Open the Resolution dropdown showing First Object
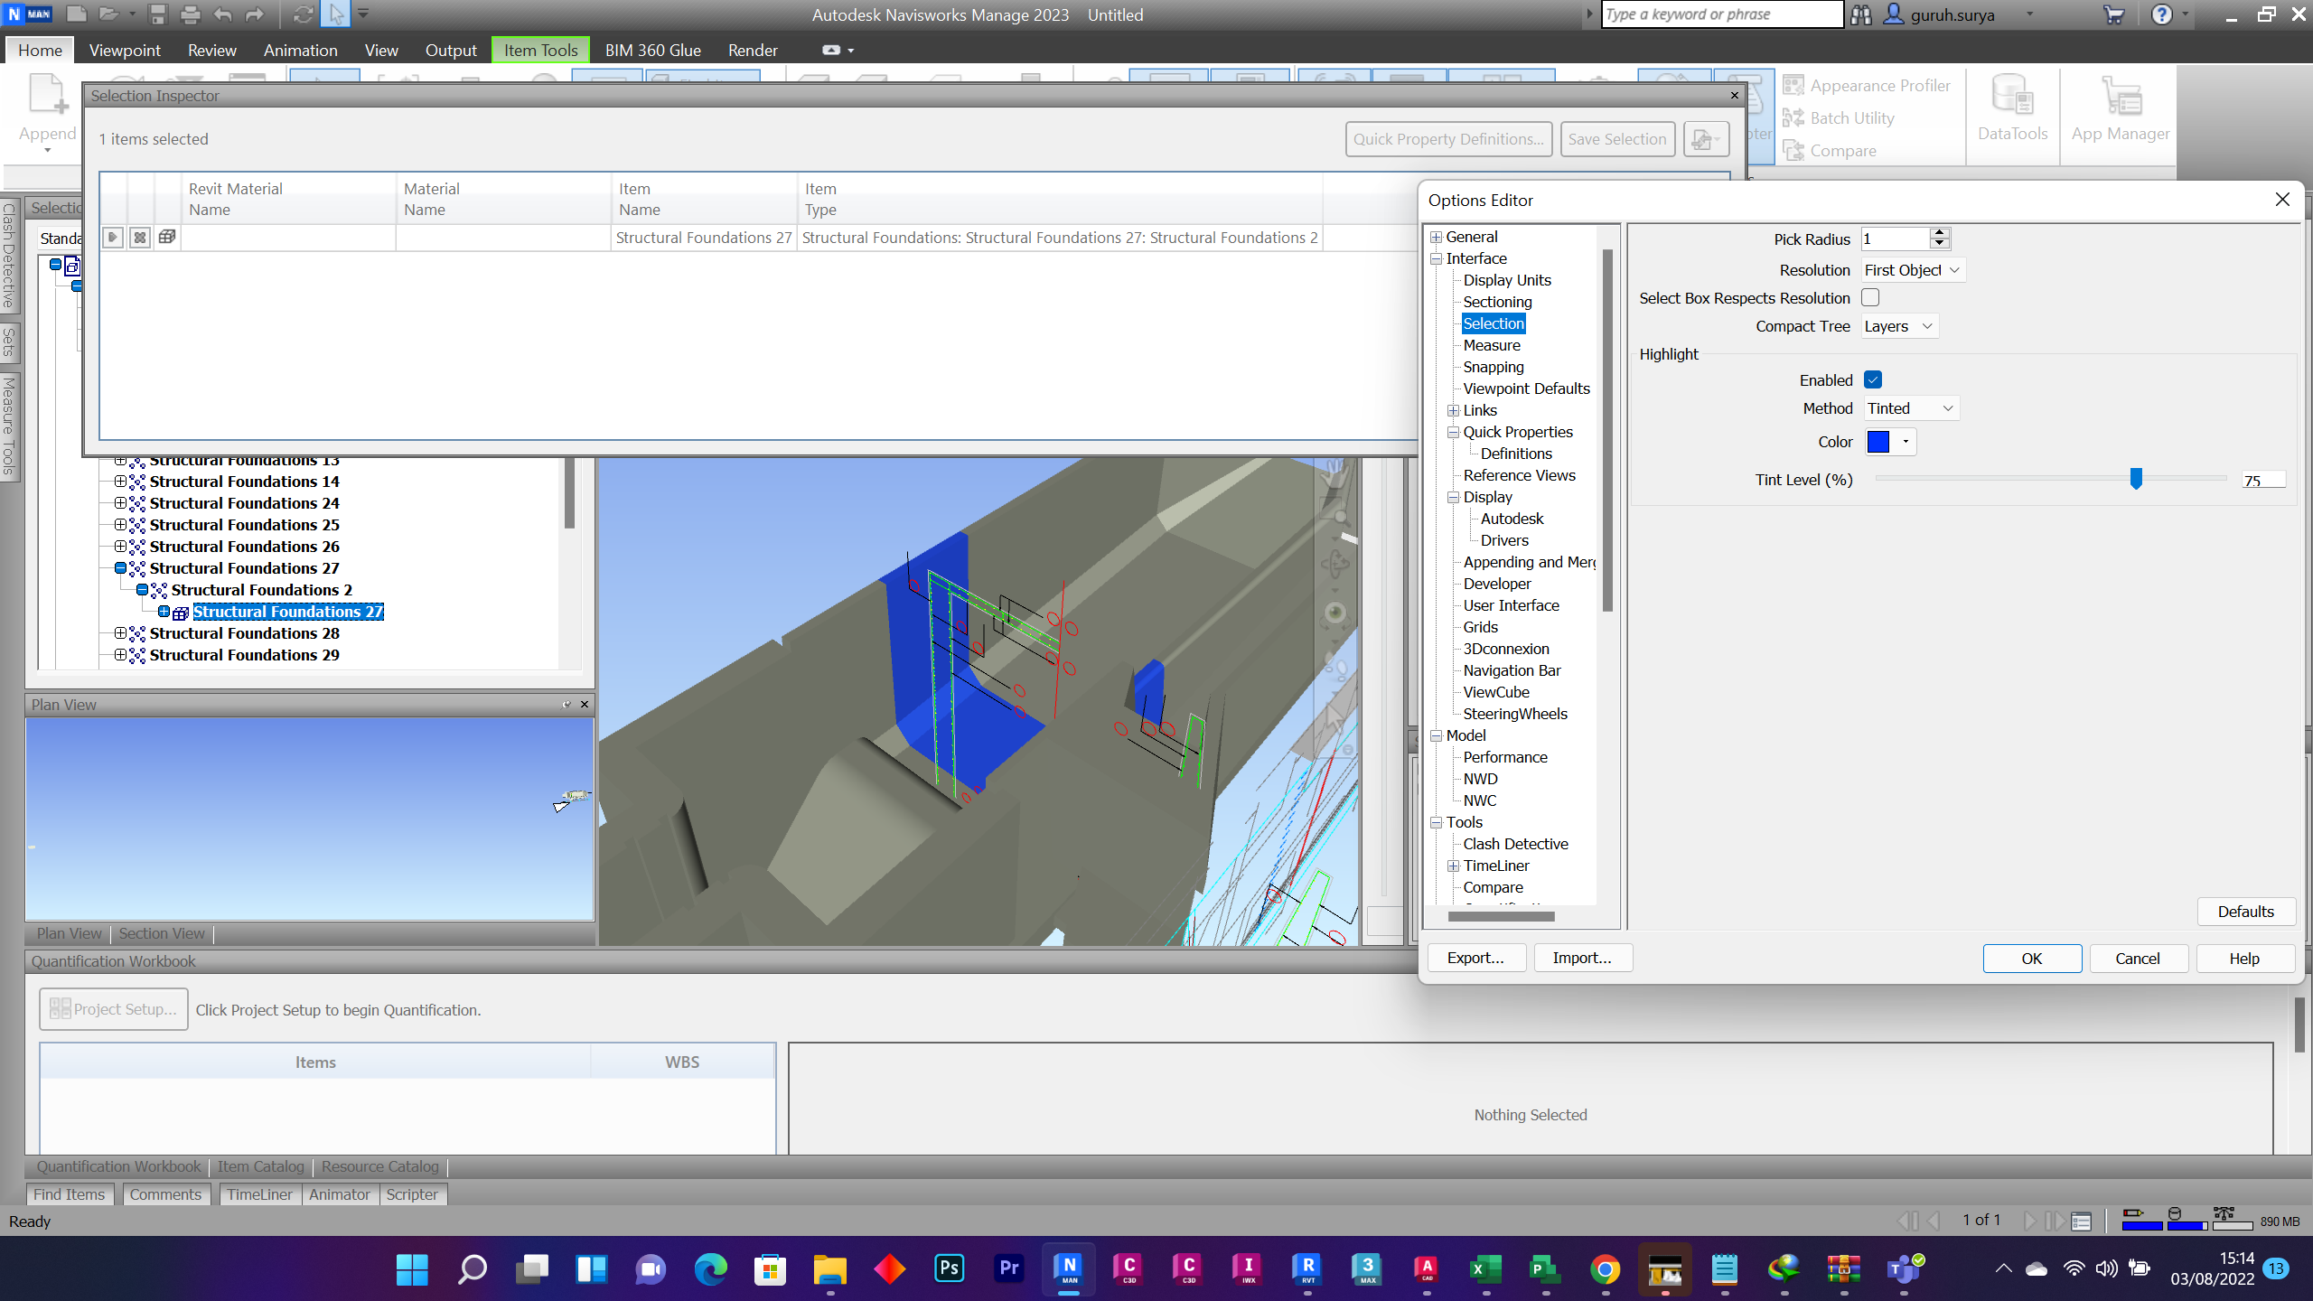The image size is (2313, 1301). click(1912, 269)
